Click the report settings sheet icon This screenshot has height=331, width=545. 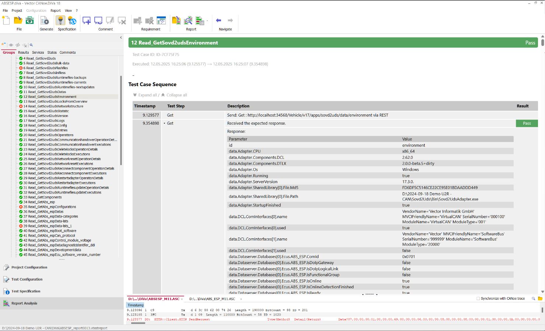coord(200,21)
